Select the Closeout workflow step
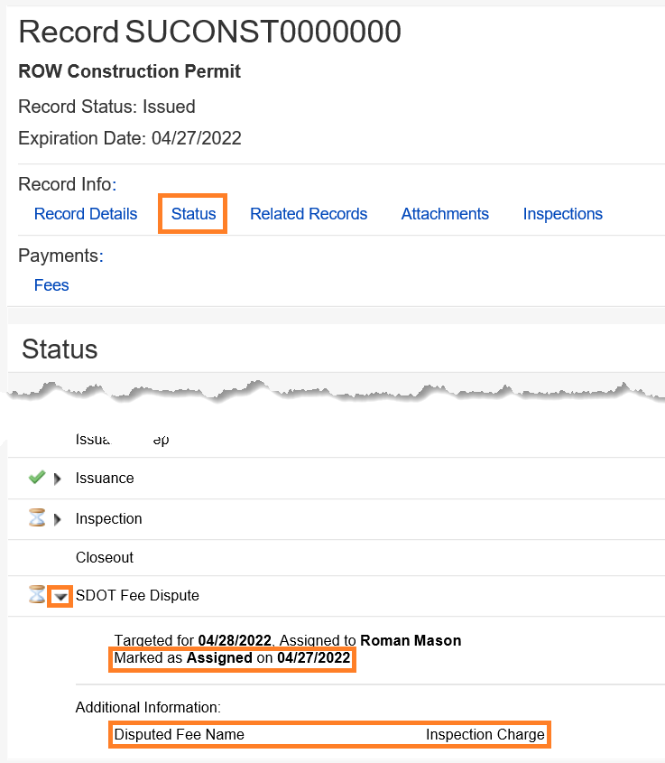 105,558
